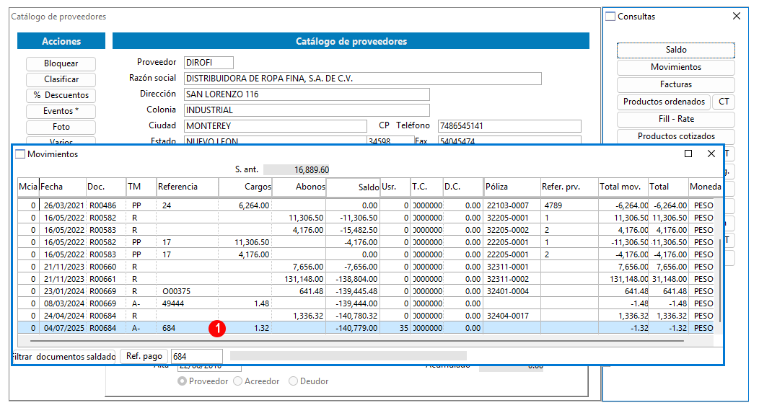The height and width of the screenshot is (413, 759).
Task: Click the Bloquear action button
Action: coord(61,64)
